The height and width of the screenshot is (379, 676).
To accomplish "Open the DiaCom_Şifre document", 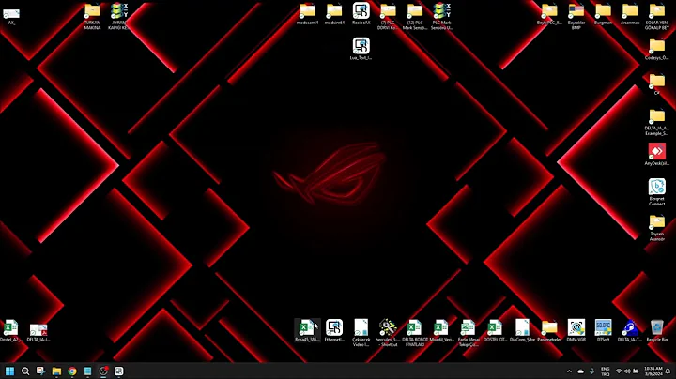I will click(522, 328).
